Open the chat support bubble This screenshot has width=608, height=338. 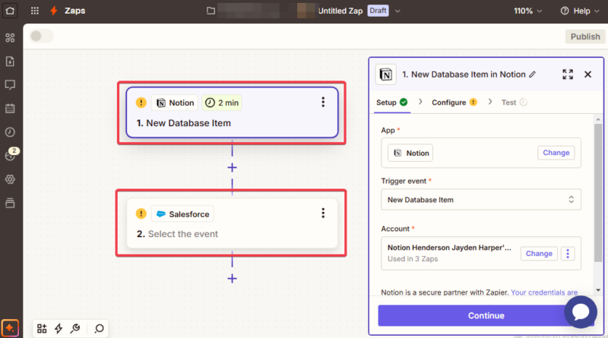pos(581,311)
